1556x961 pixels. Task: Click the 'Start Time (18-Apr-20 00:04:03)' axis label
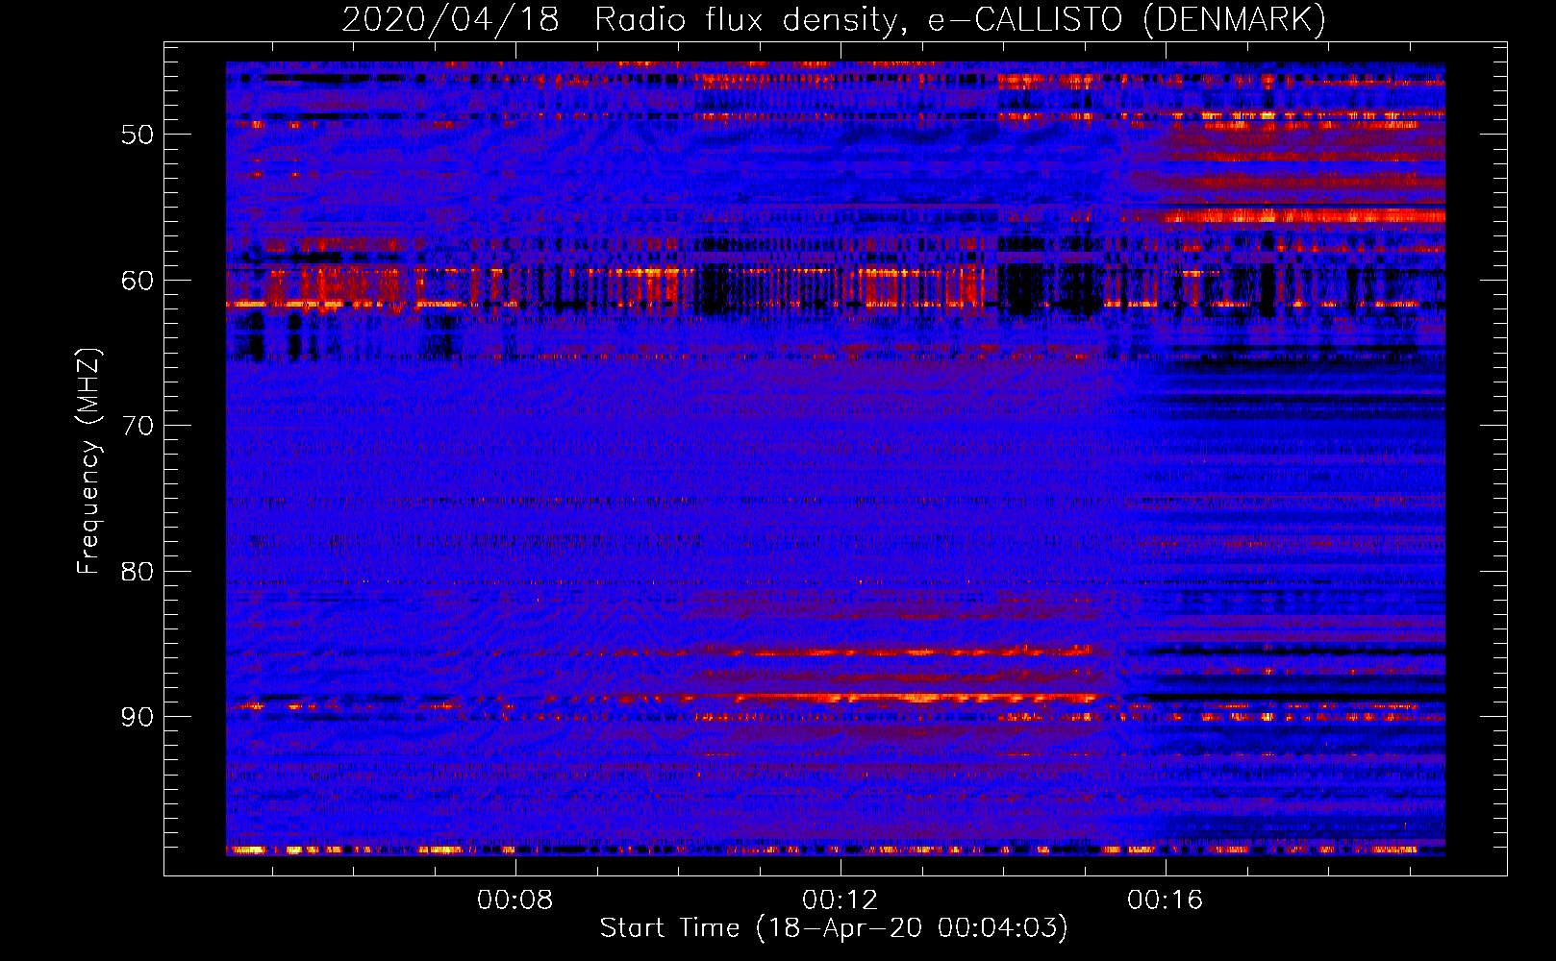pyautogui.click(x=834, y=928)
